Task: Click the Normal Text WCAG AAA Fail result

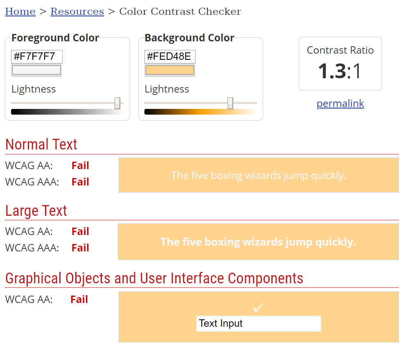Action: (x=81, y=182)
